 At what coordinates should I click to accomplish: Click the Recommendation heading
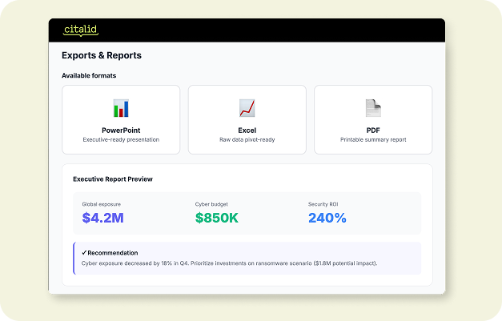coord(113,253)
